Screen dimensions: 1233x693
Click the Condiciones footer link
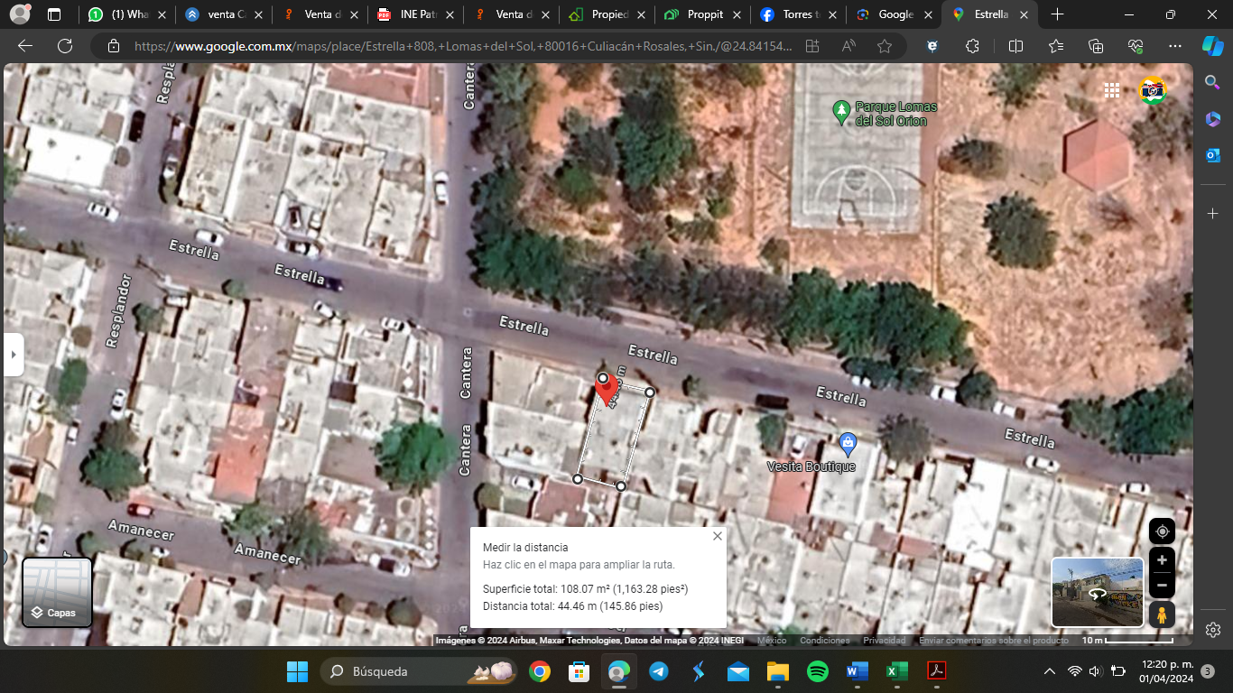coord(824,641)
